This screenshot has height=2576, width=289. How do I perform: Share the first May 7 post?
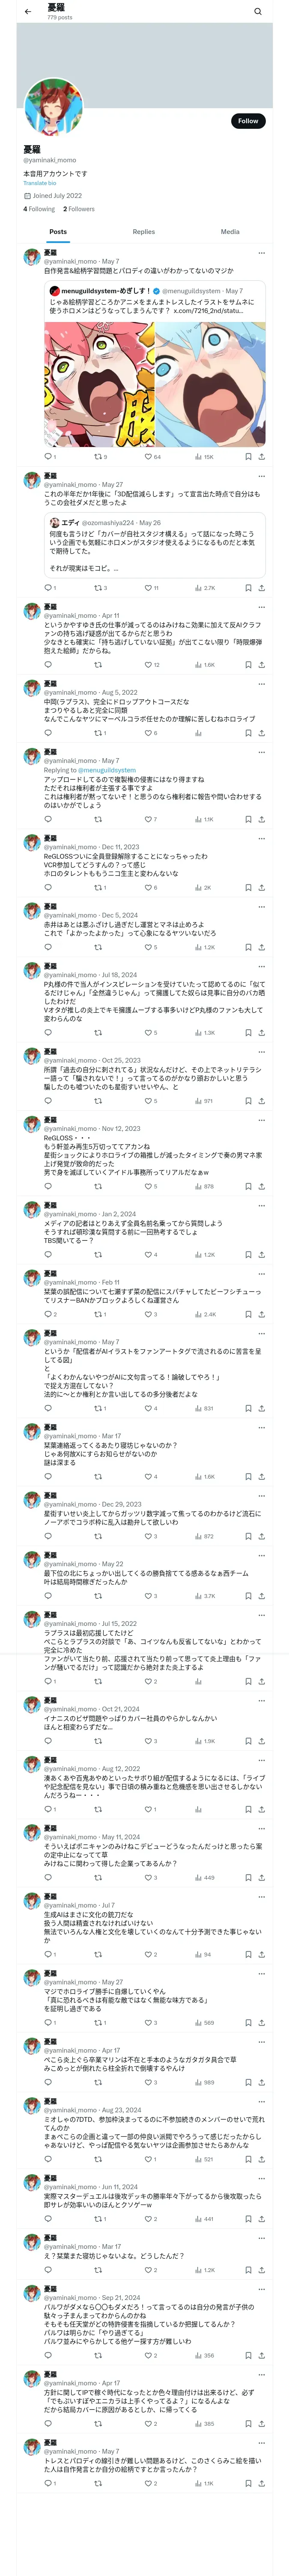[261, 456]
